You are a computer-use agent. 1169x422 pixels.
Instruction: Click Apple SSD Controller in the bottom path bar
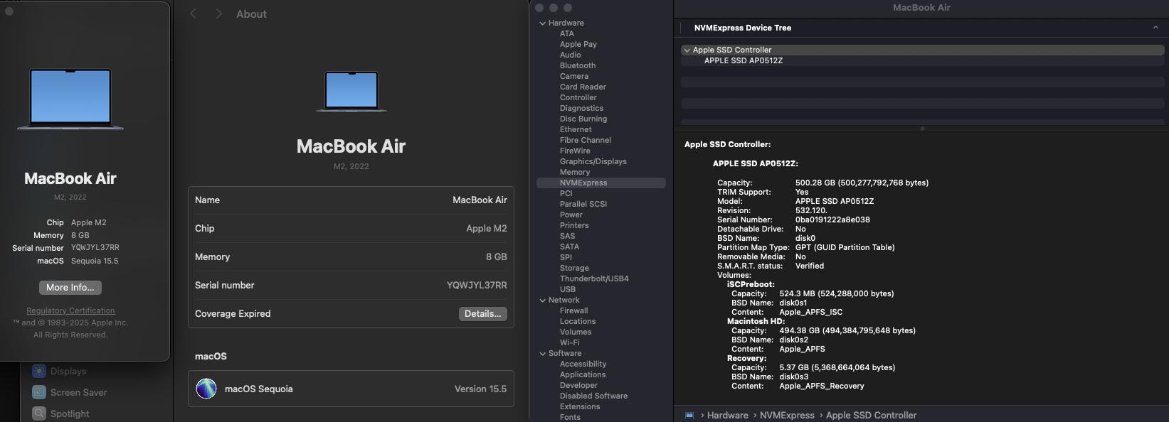click(x=871, y=415)
